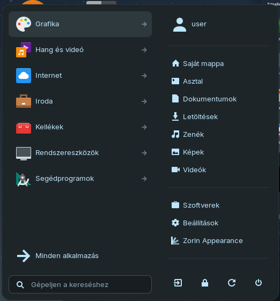Open the Grafika category
This screenshot has width=280, height=301.
pyautogui.click(x=80, y=24)
